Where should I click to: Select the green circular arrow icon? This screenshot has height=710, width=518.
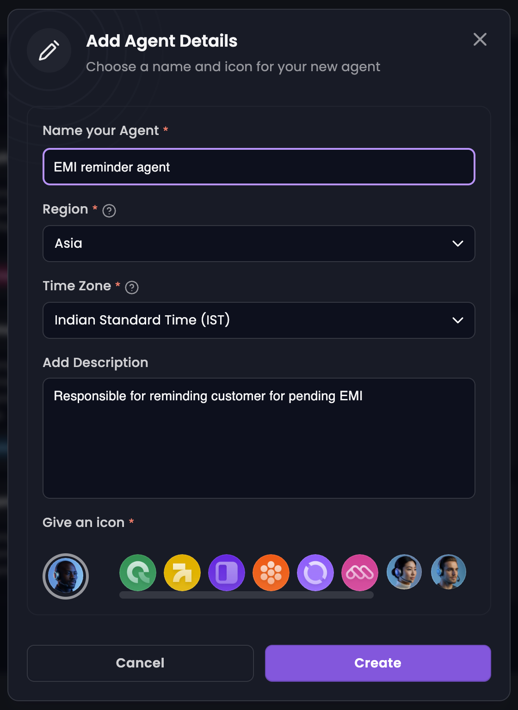(137, 573)
